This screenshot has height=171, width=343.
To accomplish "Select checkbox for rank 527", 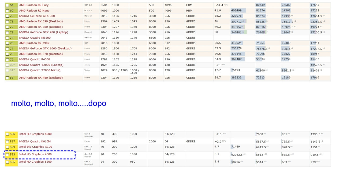I will [8, 142].
